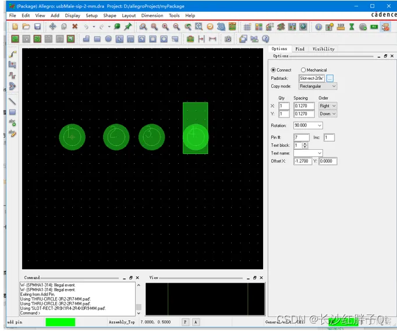The image size is (397, 331).
Task: Toggle the grid display icon
Action: (247, 27)
